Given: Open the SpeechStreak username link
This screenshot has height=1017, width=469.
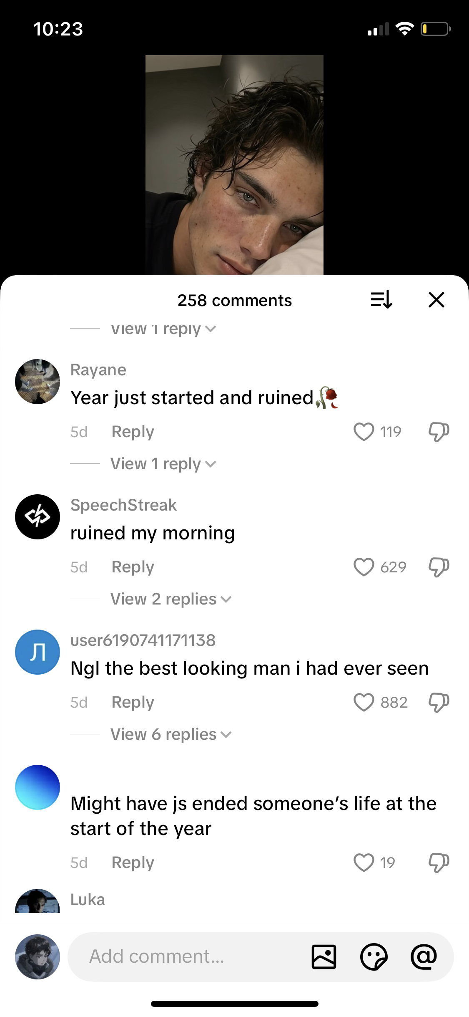Looking at the screenshot, I should tap(123, 505).
